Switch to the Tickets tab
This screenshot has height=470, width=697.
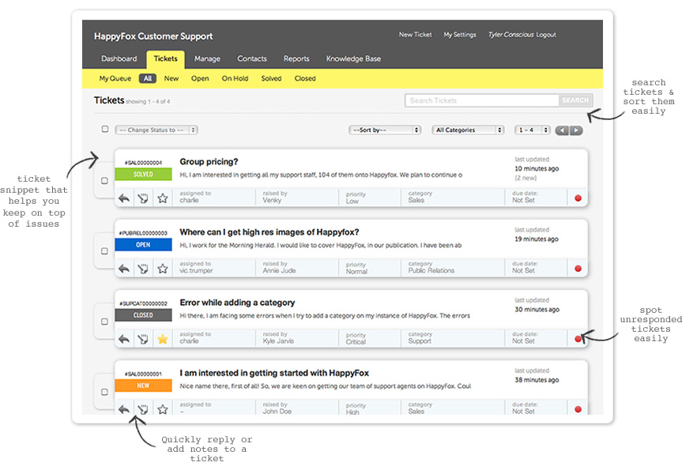[165, 59]
